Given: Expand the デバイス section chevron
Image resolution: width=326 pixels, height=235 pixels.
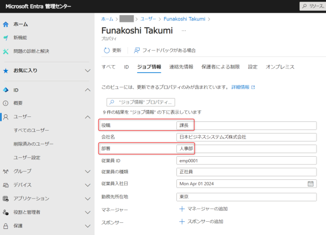Looking at the screenshot, I should click(88, 185).
